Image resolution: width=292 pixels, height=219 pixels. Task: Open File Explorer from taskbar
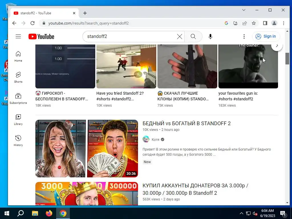35,213
